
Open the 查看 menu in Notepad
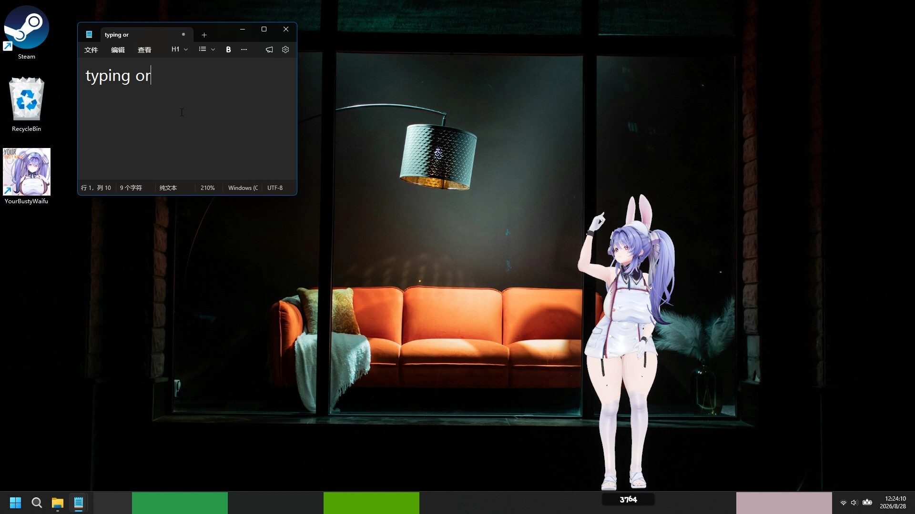(144, 49)
